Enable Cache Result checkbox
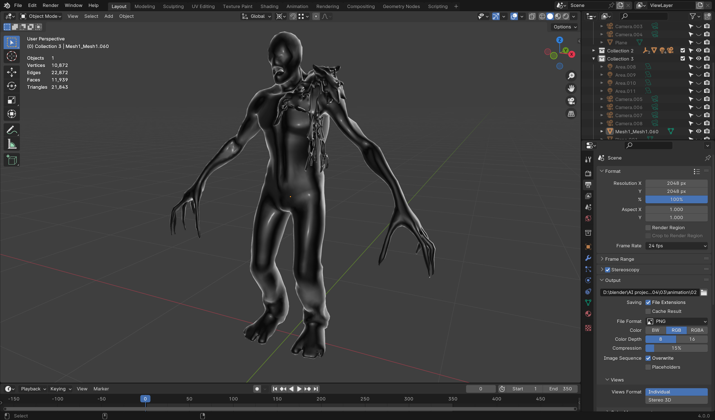715x420 pixels. 648,312
